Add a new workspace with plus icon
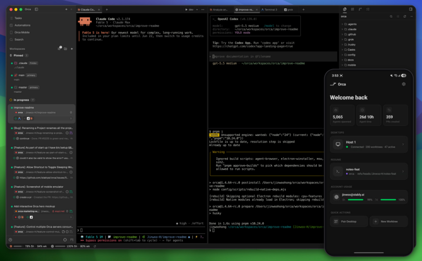Viewport: 422px width, 261px height. pos(71,49)
